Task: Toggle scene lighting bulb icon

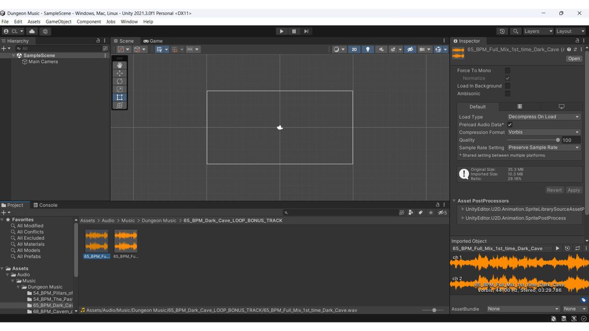Action: pyautogui.click(x=368, y=50)
